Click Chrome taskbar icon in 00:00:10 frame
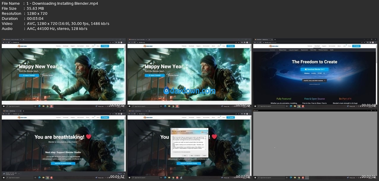 (47, 106)
